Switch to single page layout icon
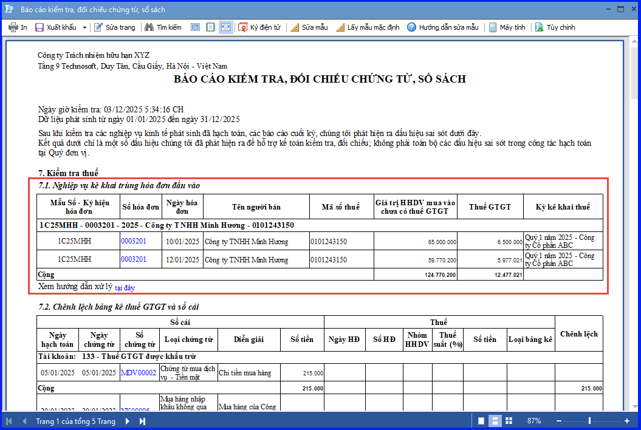 click(x=481, y=421)
